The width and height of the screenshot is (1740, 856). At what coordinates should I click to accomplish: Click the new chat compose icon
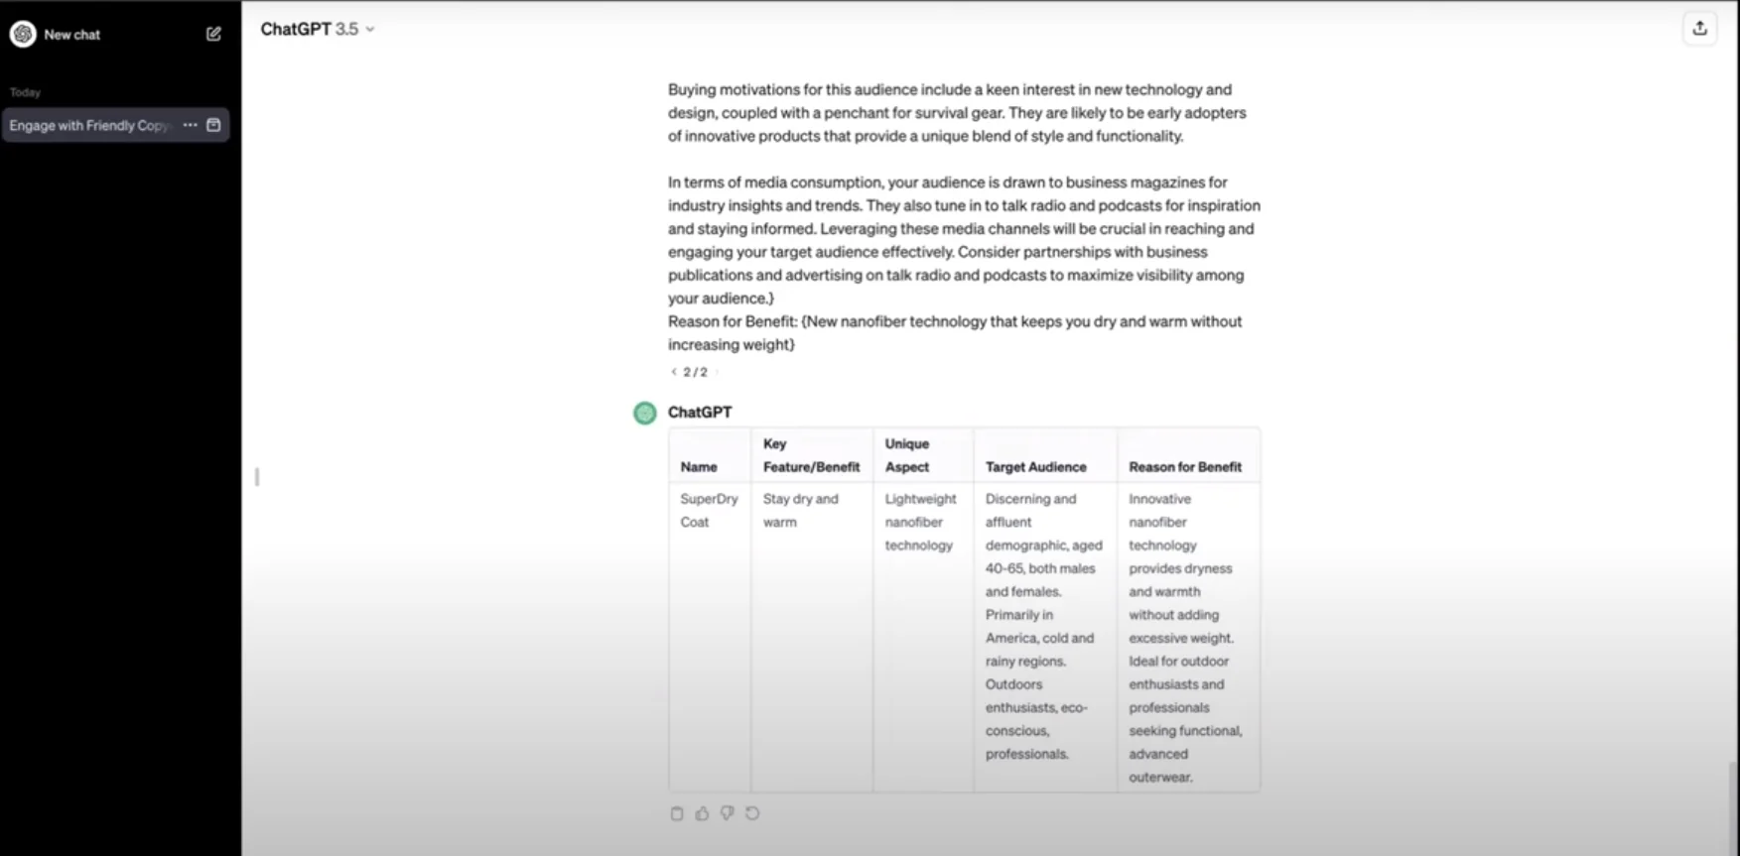click(x=213, y=34)
